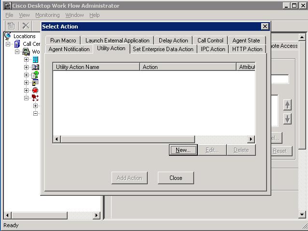Select the red work flow arrows icon
Screen dimensions: 308x231
[x=35, y=98]
